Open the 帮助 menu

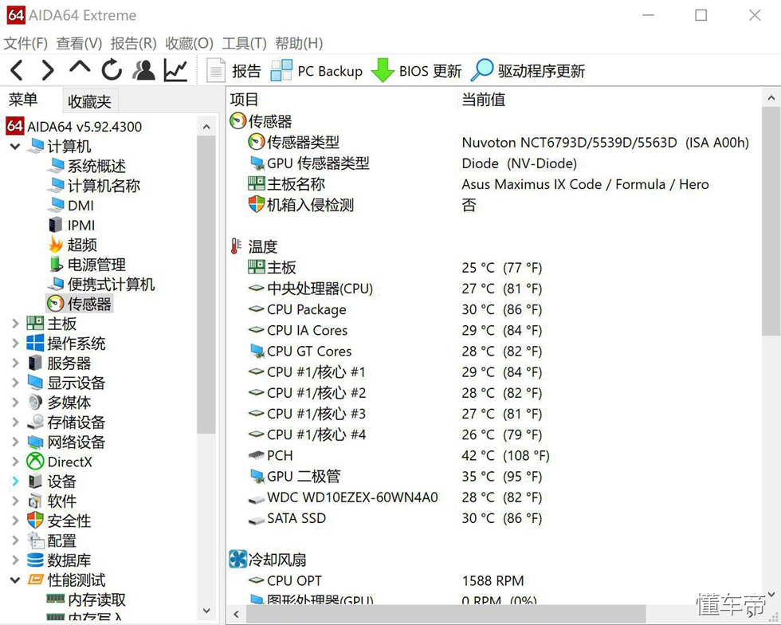pos(299,43)
